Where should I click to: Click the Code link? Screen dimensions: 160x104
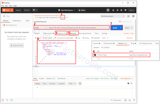[x=132, y=33]
